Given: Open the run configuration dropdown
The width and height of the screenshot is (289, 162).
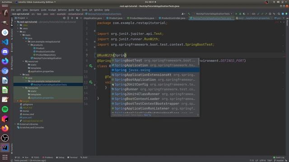Looking at the screenshot, I should (x=213, y=14).
